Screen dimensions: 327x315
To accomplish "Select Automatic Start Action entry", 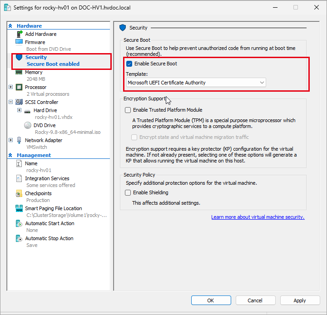I will tap(50, 223).
